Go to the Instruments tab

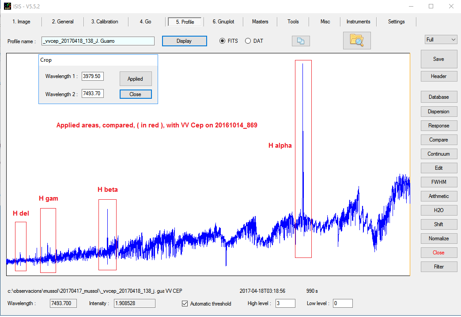pos(358,22)
